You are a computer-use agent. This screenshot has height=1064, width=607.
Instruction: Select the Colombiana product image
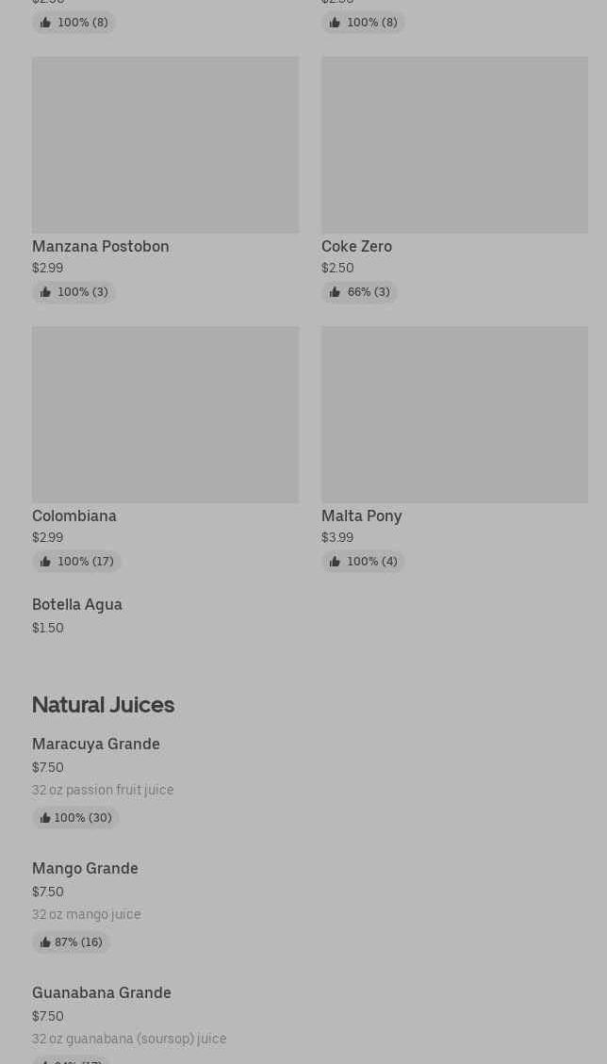pos(165,414)
